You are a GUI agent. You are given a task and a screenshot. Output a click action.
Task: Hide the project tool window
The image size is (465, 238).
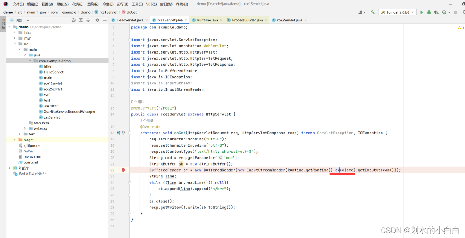pos(105,20)
